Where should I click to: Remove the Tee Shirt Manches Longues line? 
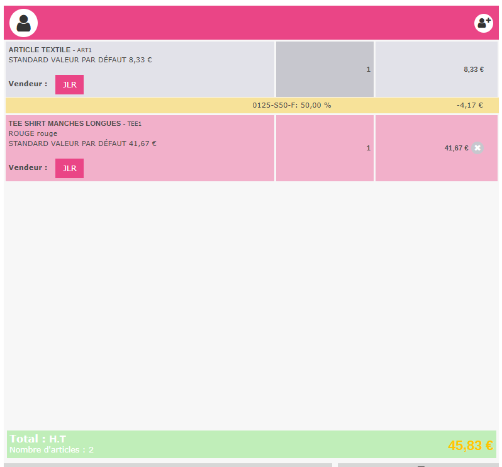pos(477,148)
